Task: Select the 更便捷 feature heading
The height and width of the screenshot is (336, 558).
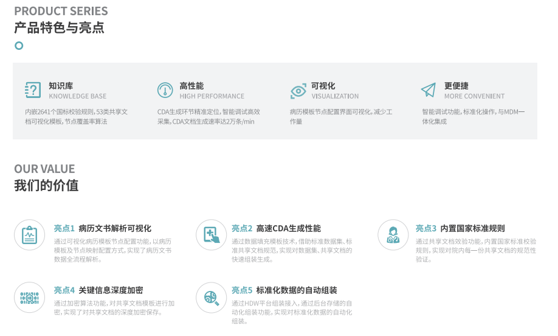Action: (x=456, y=86)
